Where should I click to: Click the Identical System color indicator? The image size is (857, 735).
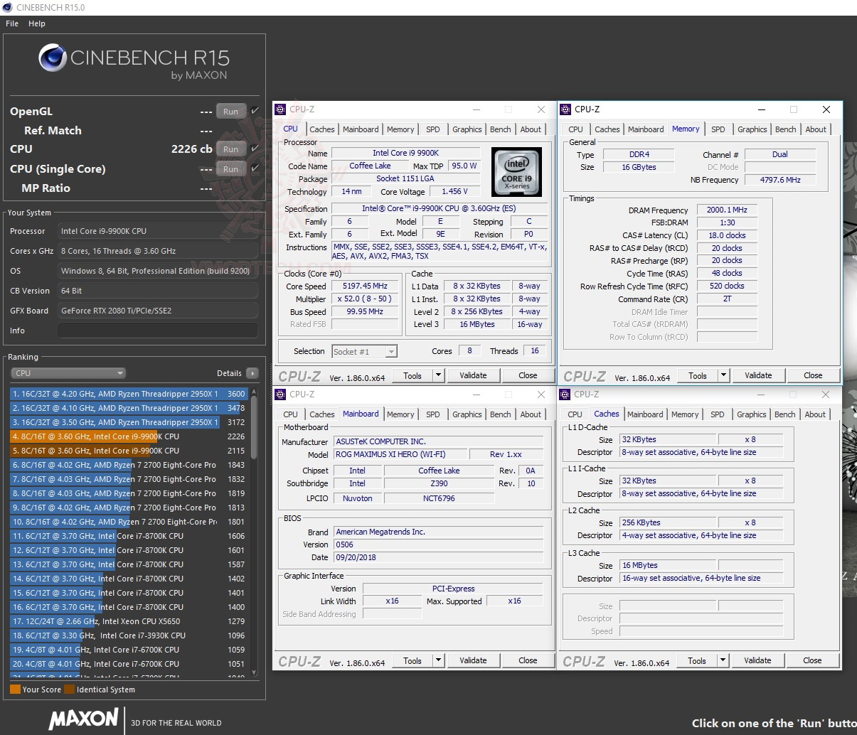point(69,689)
